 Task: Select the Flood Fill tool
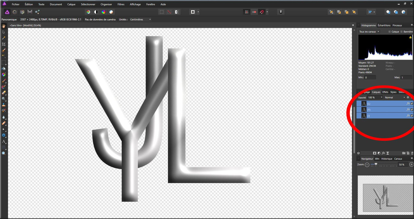[4, 68]
